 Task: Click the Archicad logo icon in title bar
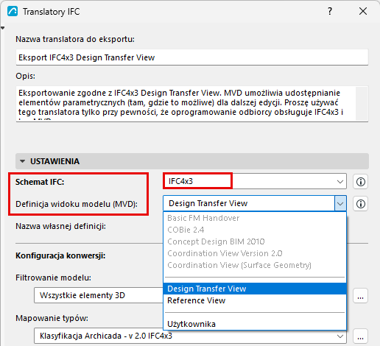pyautogui.click(x=13, y=12)
